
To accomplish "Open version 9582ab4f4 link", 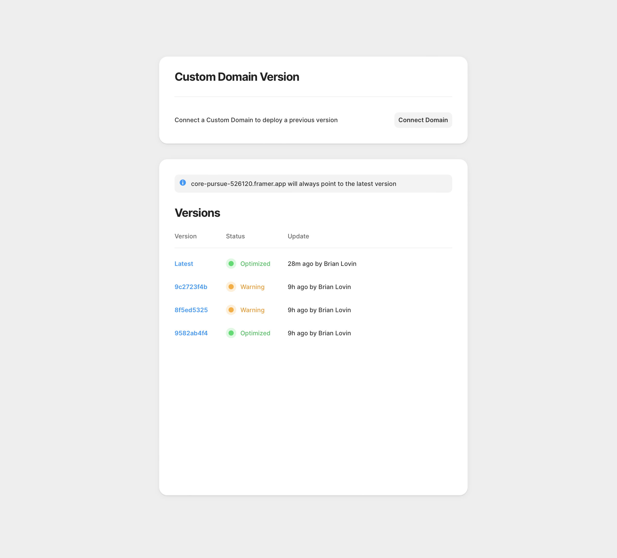I will (x=191, y=333).
